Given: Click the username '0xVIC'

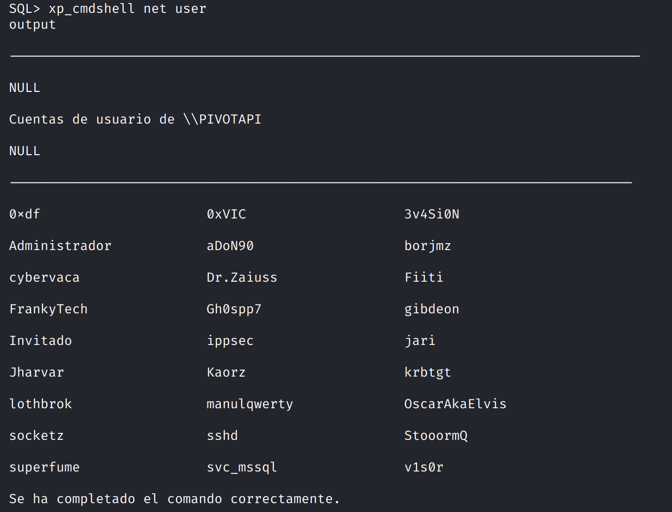Looking at the screenshot, I should click(226, 214).
